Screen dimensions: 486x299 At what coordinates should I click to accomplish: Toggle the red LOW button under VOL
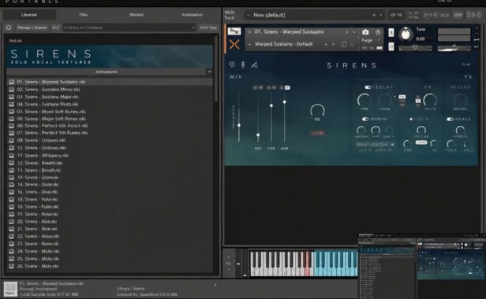click(317, 133)
